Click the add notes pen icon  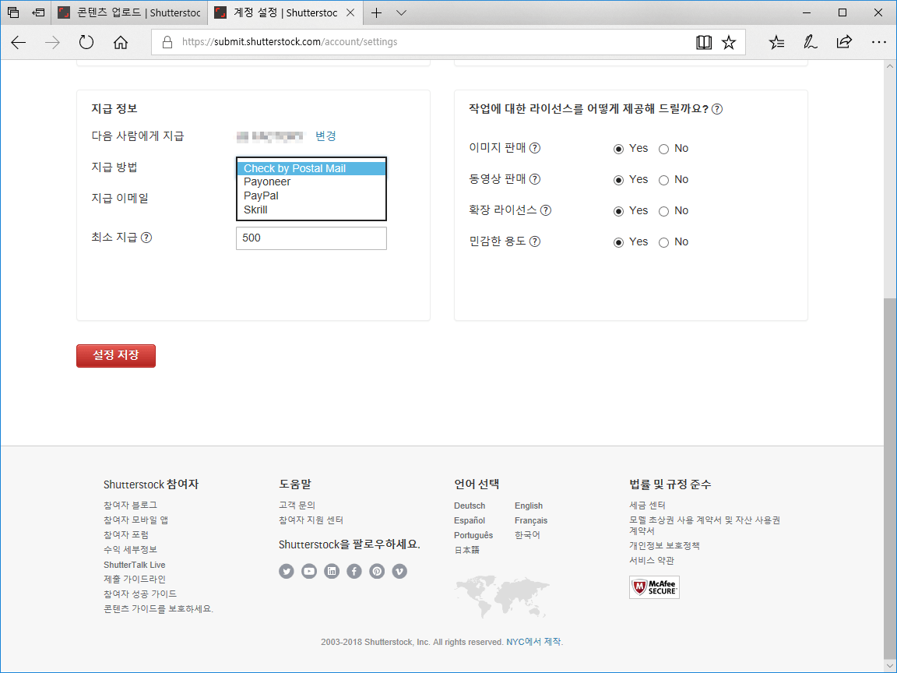[x=810, y=42]
